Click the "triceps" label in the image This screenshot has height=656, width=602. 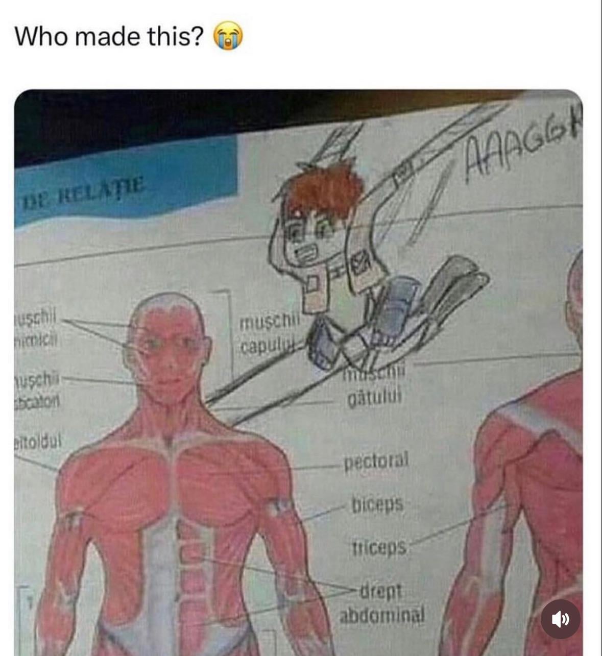(379, 547)
